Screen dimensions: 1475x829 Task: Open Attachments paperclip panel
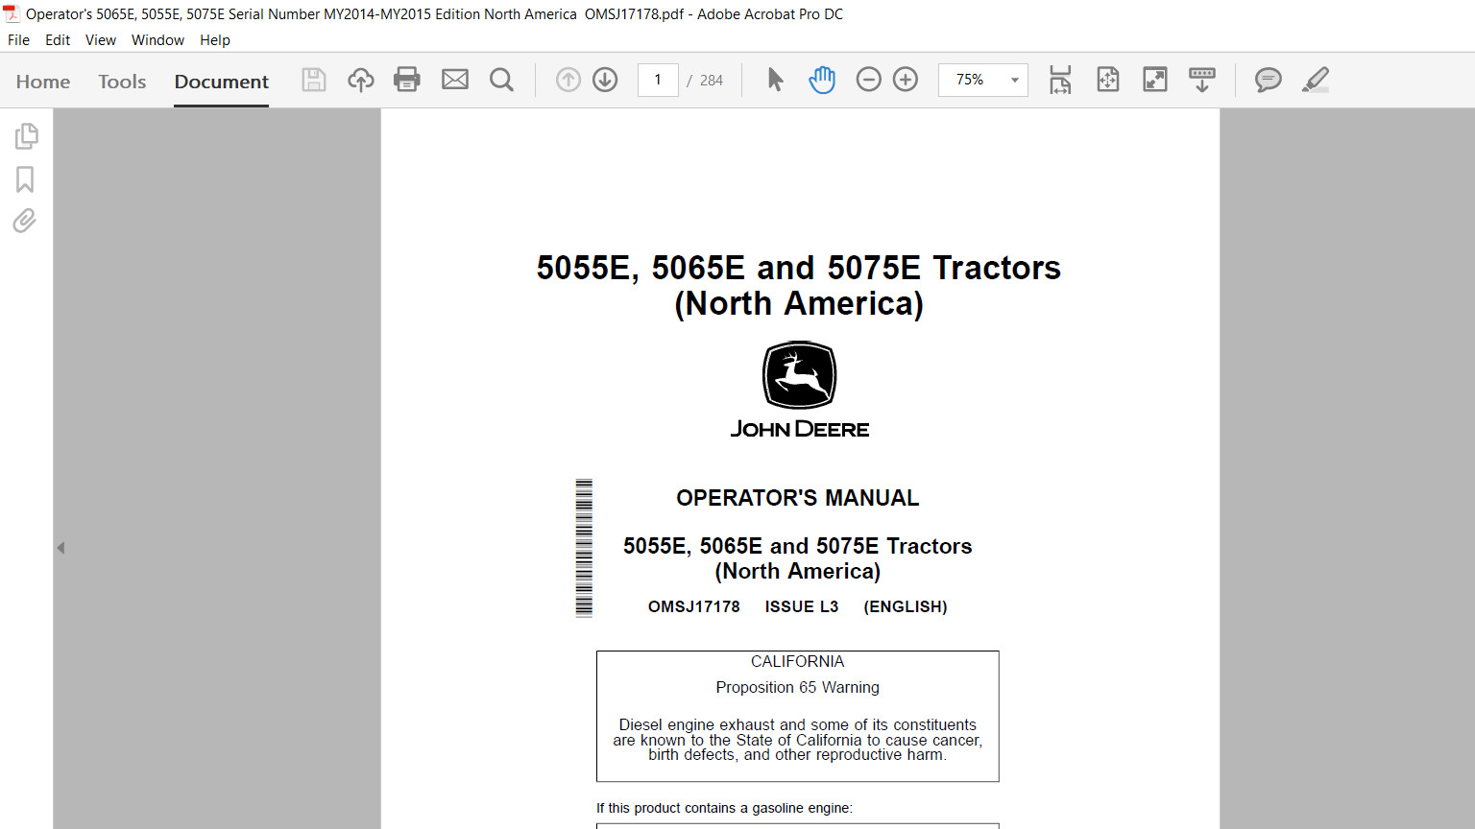click(x=25, y=222)
